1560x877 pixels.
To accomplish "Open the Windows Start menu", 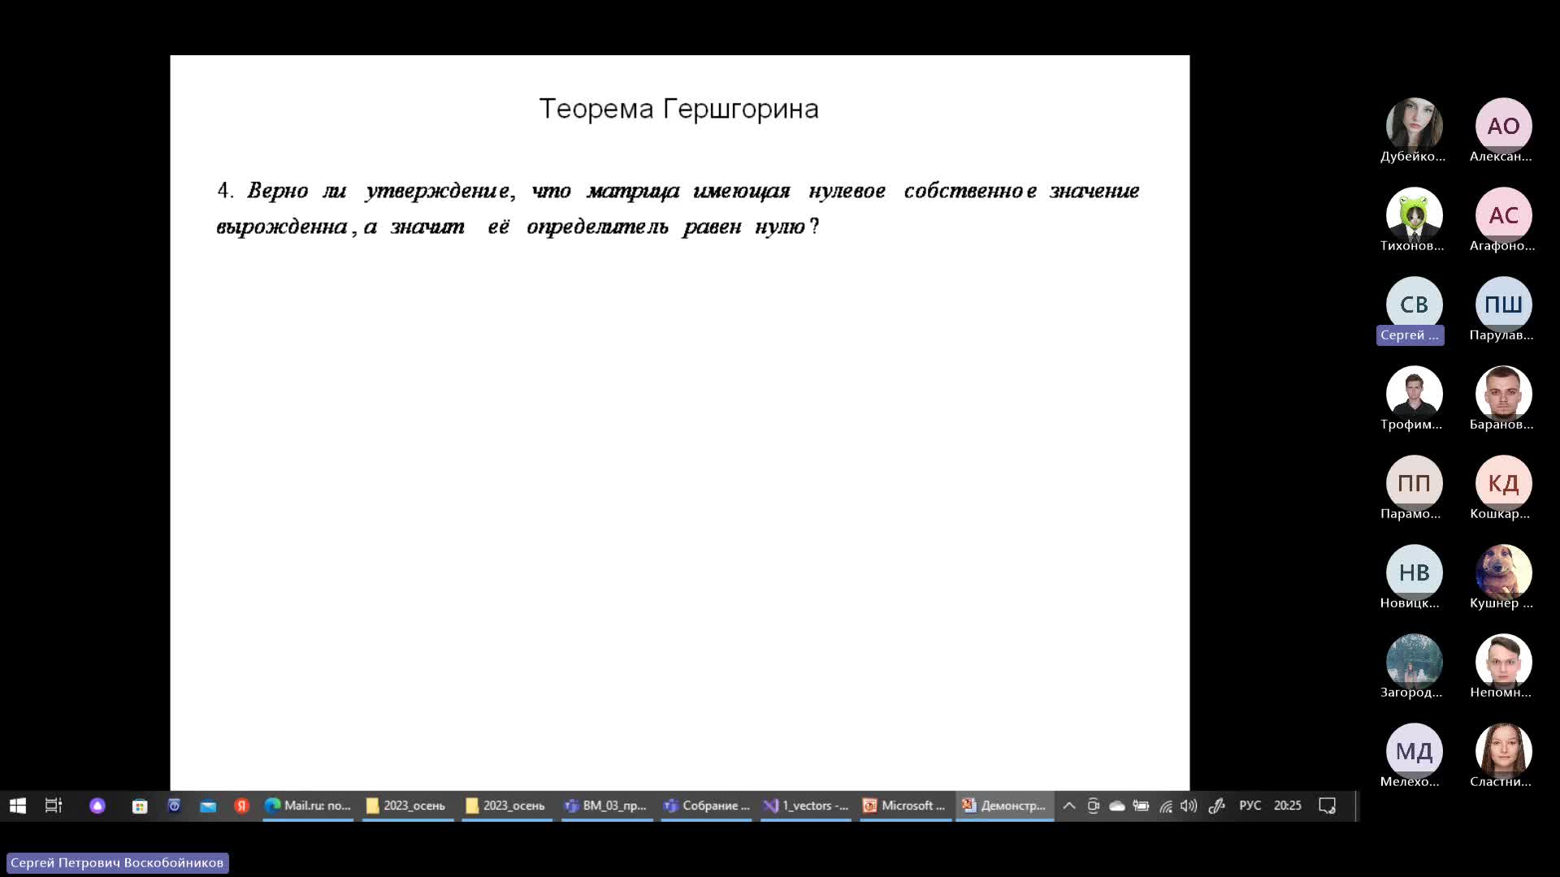I will tap(18, 806).
